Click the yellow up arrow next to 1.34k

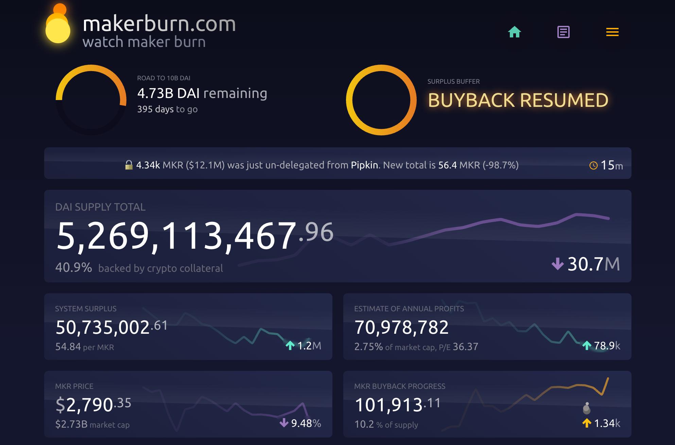pos(587,423)
